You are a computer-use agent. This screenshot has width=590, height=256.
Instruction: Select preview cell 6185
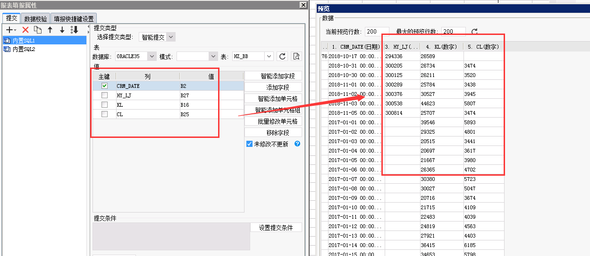483,245
